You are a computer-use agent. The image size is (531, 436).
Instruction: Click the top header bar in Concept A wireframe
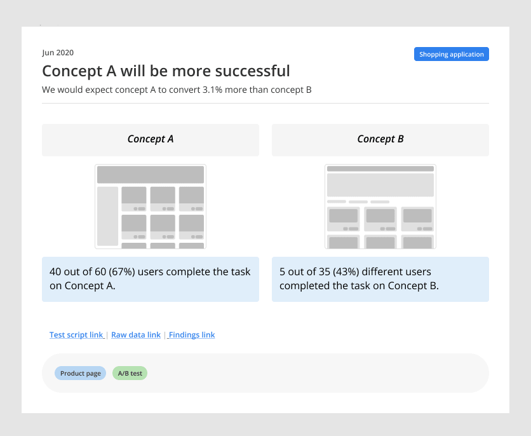coord(151,175)
